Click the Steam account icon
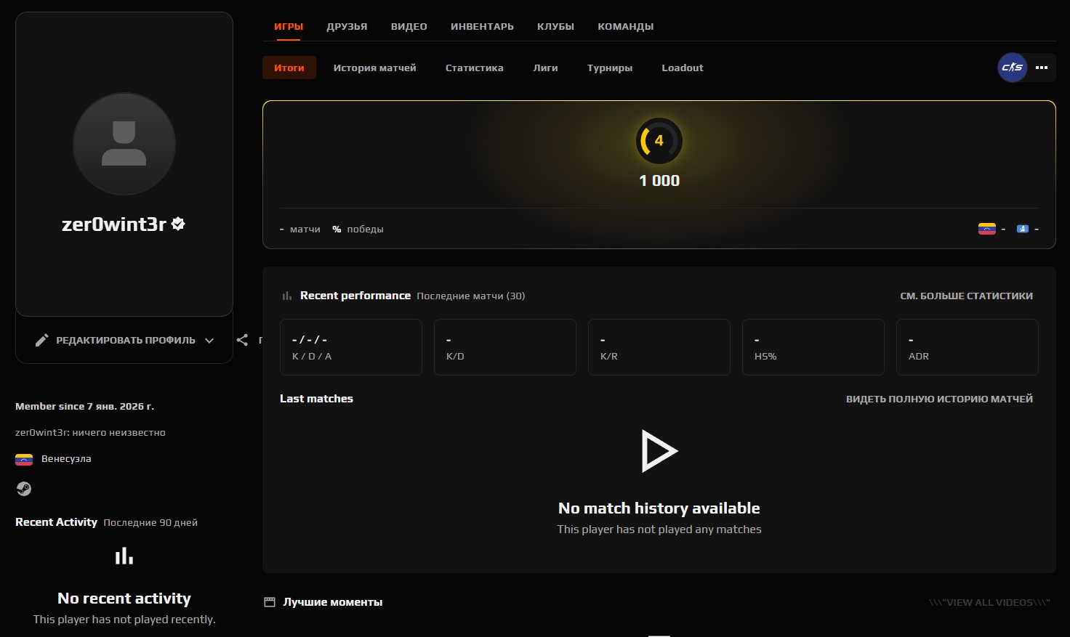The height and width of the screenshot is (637, 1070). point(24,489)
